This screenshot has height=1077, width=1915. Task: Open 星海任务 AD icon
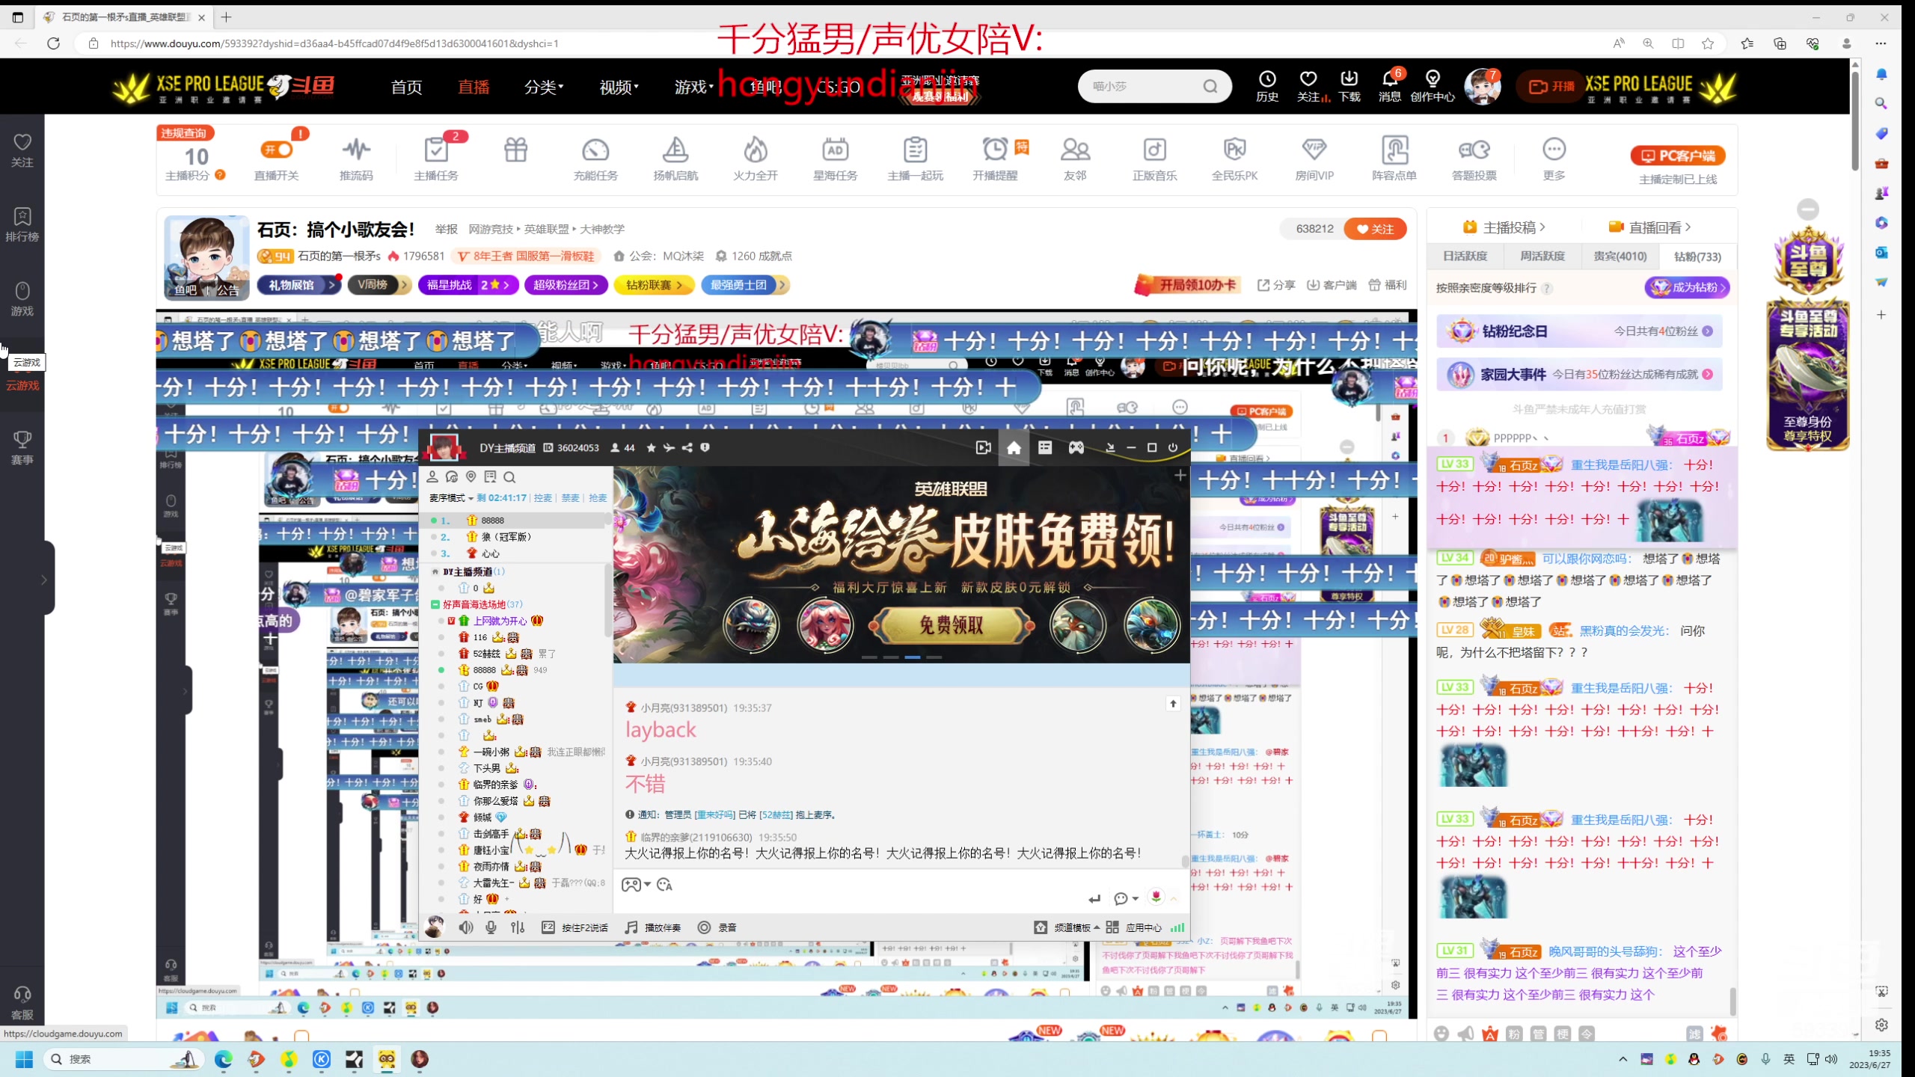(x=835, y=150)
